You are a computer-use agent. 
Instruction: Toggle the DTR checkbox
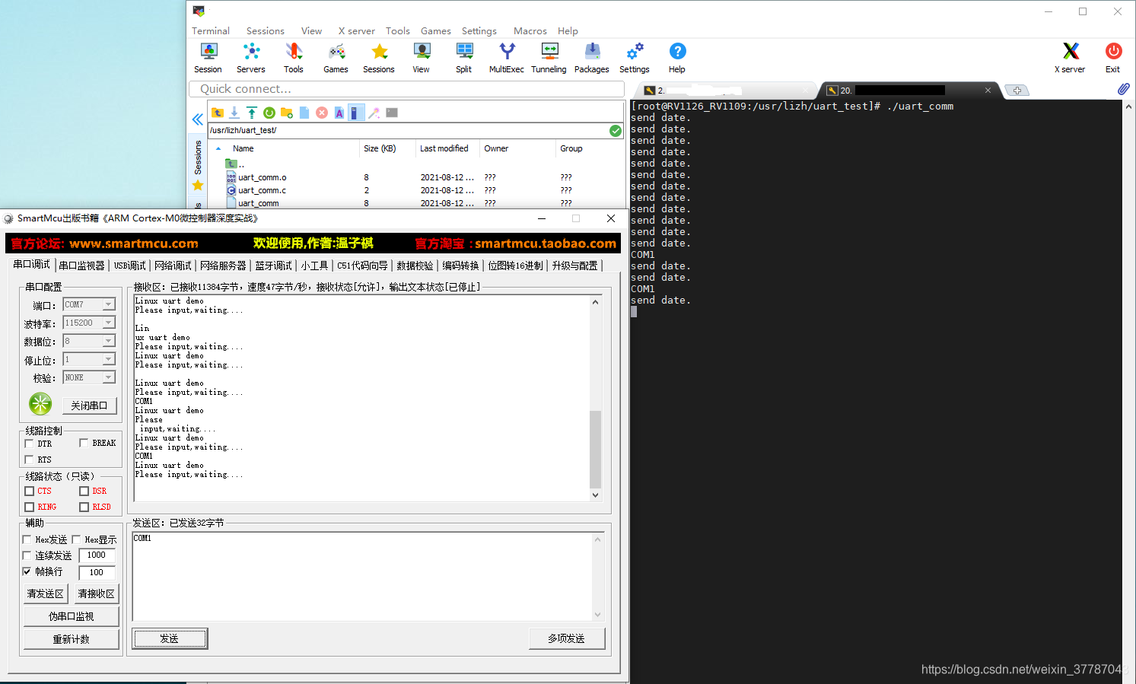coord(29,444)
